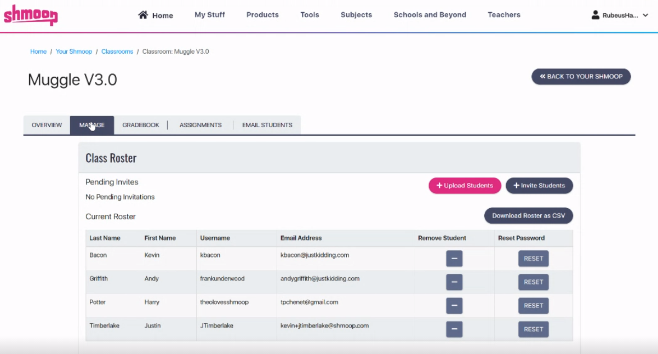This screenshot has height=354, width=658.
Task: Remove student Andy Griffith with minus button
Action: coord(454,282)
